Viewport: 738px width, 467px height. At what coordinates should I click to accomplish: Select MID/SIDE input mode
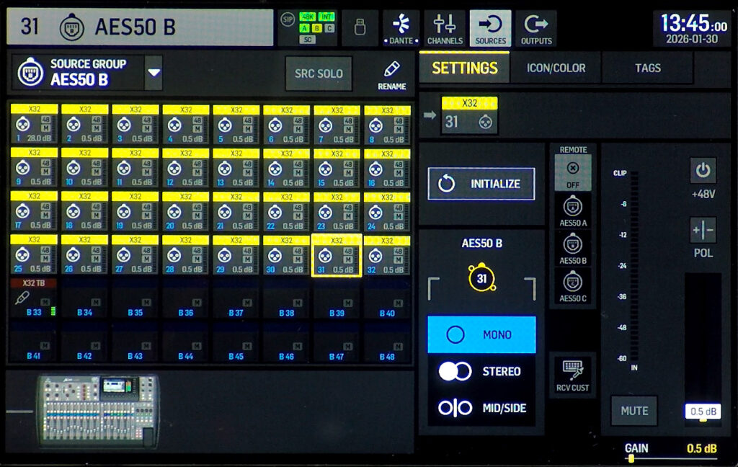point(481,408)
